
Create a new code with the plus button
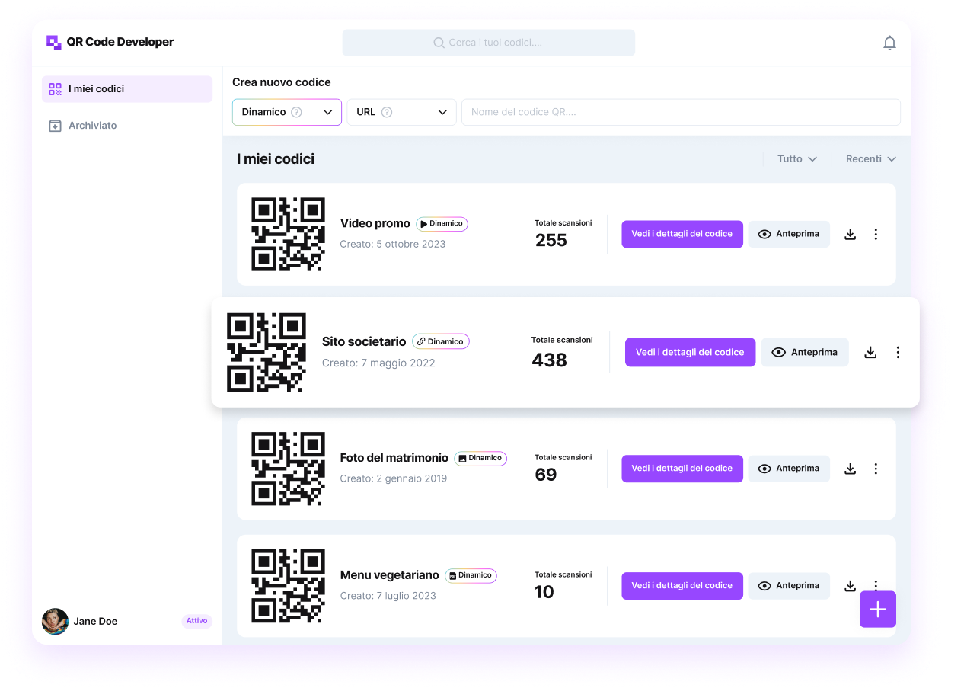(x=877, y=609)
